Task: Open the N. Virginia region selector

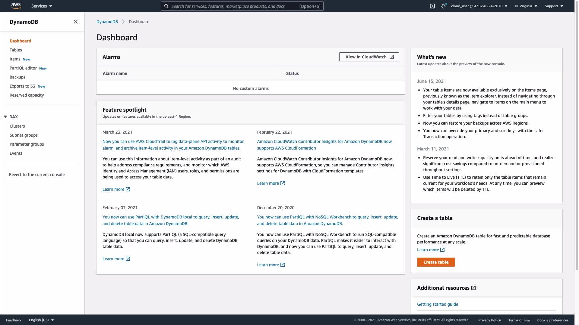Action: point(526,6)
